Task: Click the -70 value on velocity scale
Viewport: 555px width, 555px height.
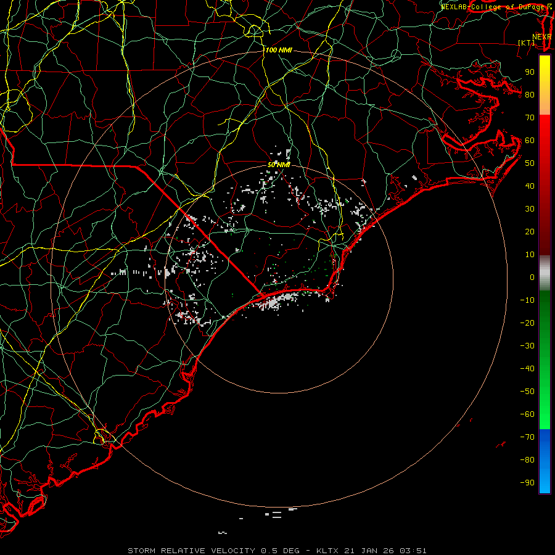Action: tap(527, 437)
